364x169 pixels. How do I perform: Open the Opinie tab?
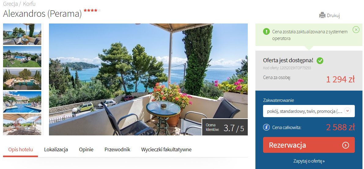pyautogui.click(x=86, y=149)
